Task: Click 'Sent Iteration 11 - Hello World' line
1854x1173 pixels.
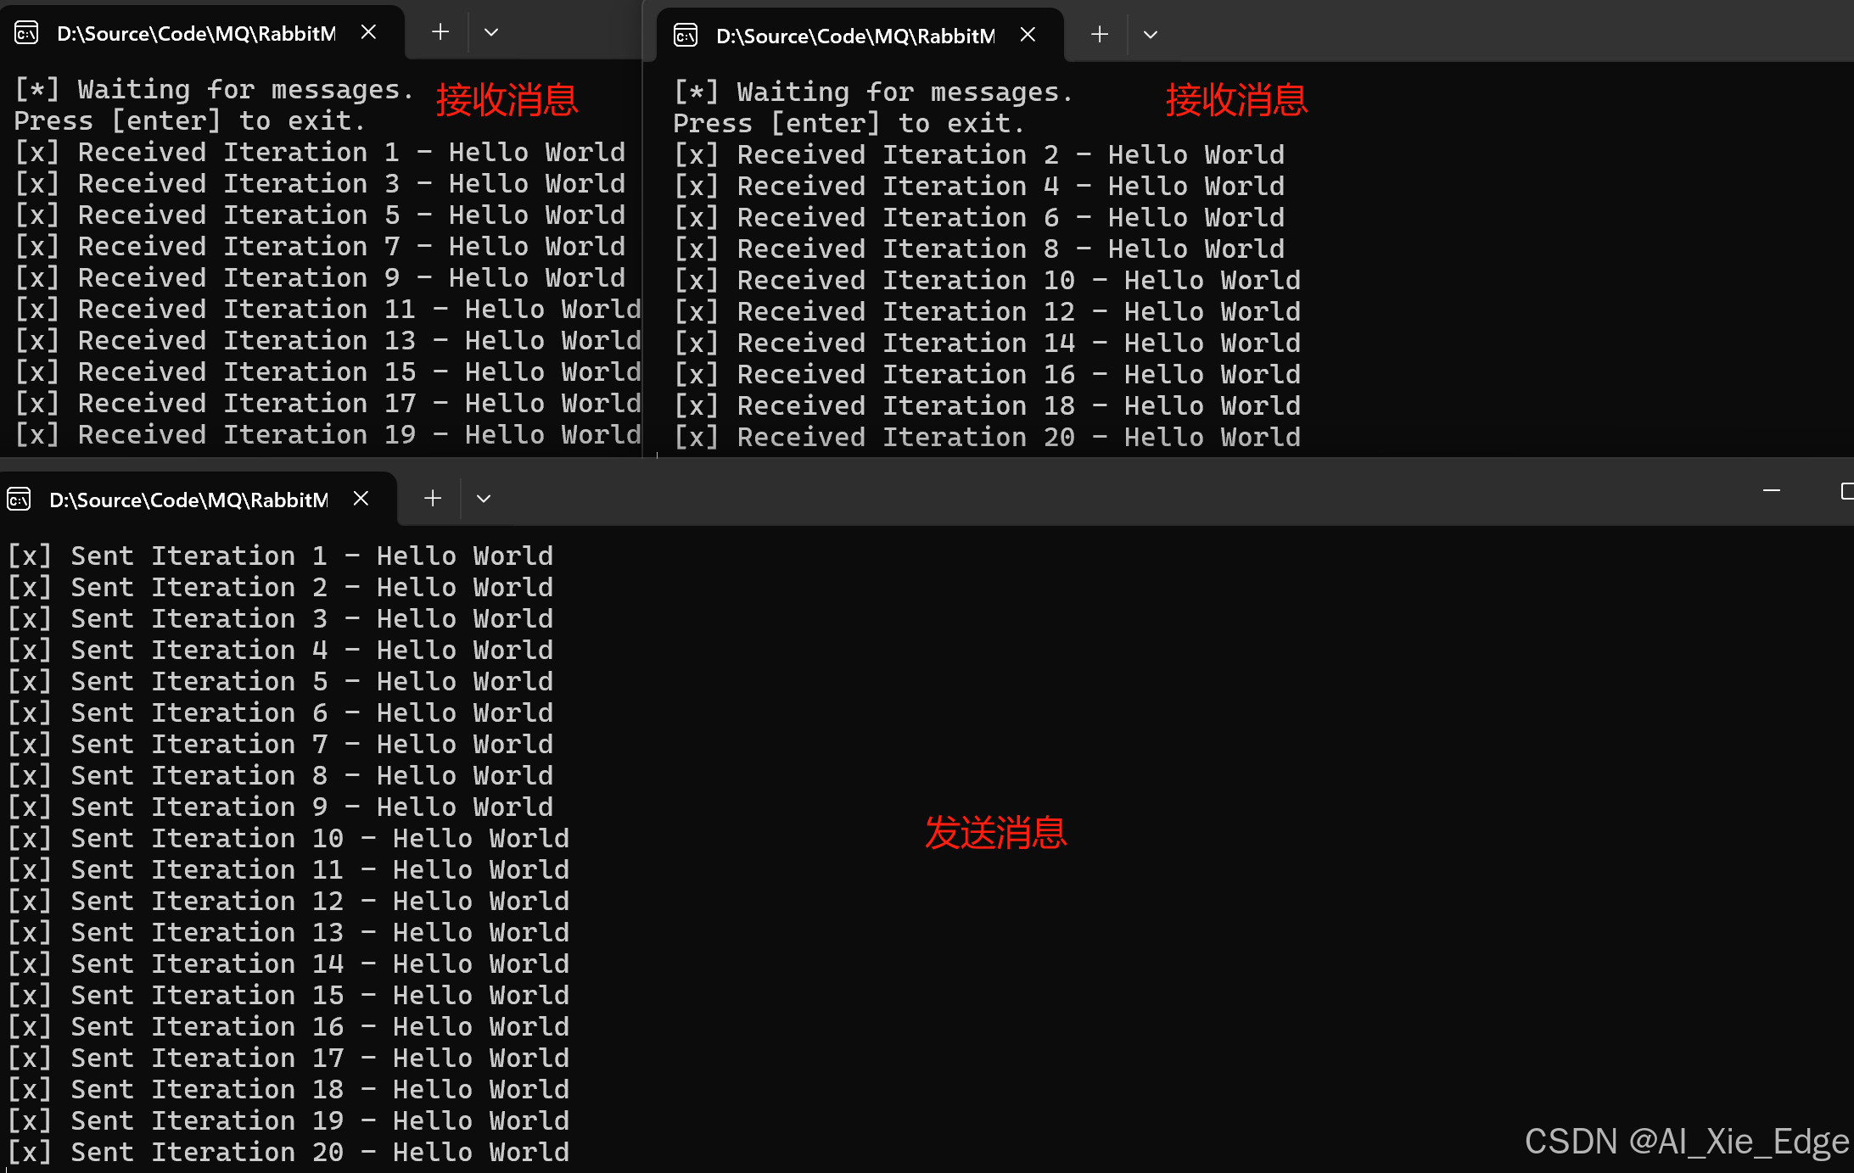Action: click(x=289, y=870)
